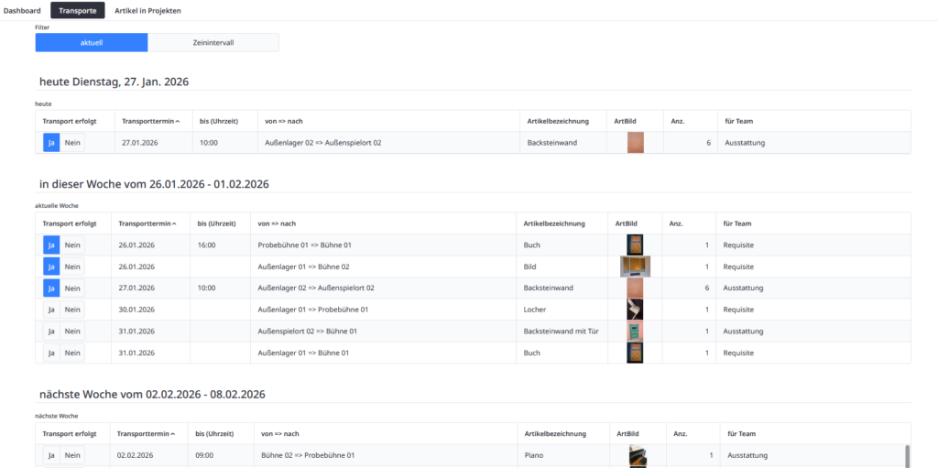The width and height of the screenshot is (938, 468).
Task: Click the Buch image for Probebühne 01 transport
Action: [634, 245]
